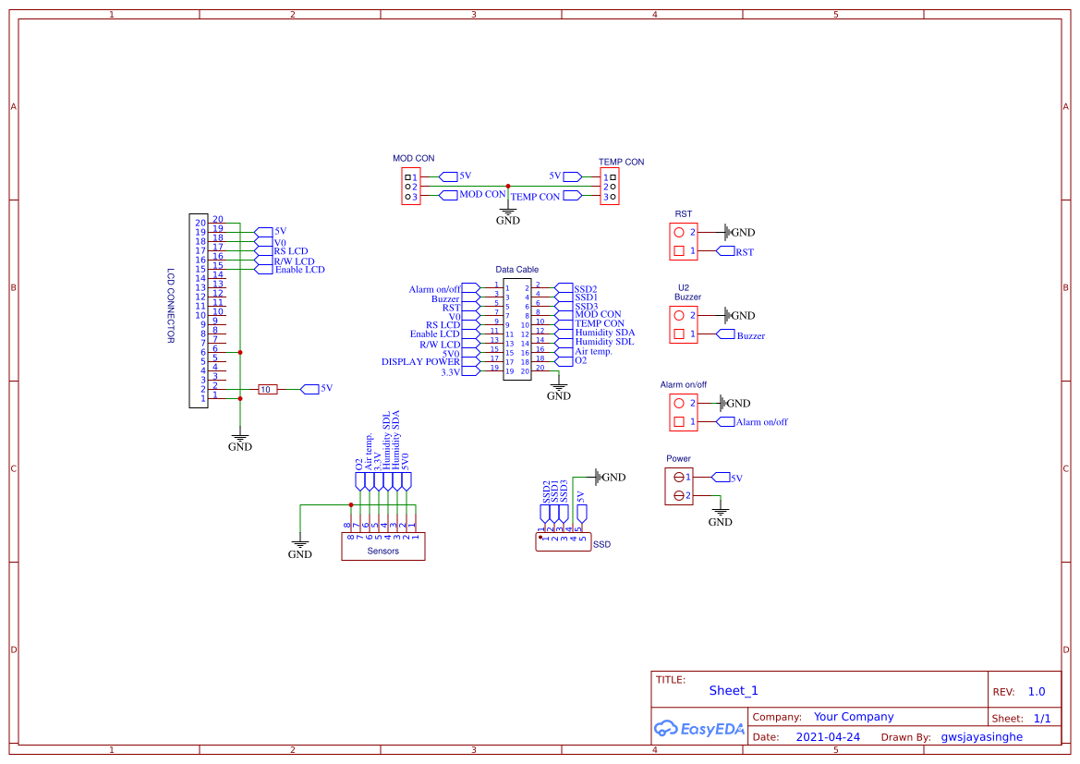
Task: Select the Alarm on/off two-pin header symbol
Action: (684, 413)
